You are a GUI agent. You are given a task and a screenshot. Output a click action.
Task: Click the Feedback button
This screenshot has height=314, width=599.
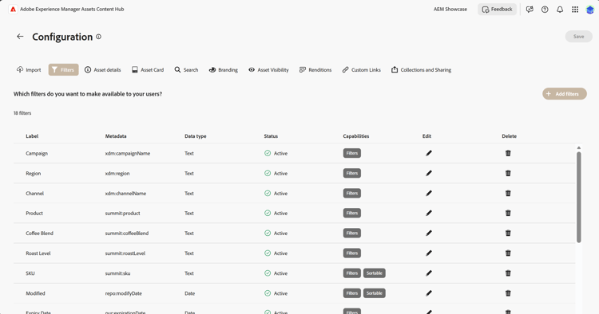tap(497, 10)
